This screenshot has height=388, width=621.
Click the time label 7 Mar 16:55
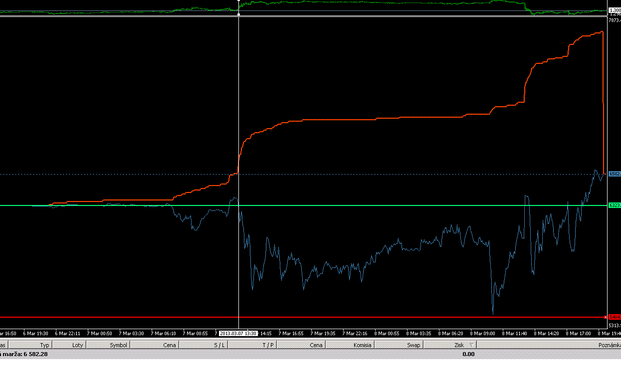(x=291, y=333)
